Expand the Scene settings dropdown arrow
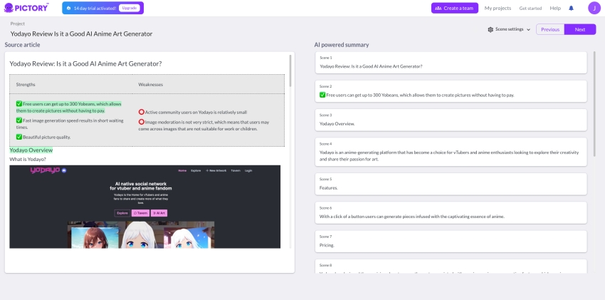Image resolution: width=605 pixels, height=300 pixels. click(528, 30)
